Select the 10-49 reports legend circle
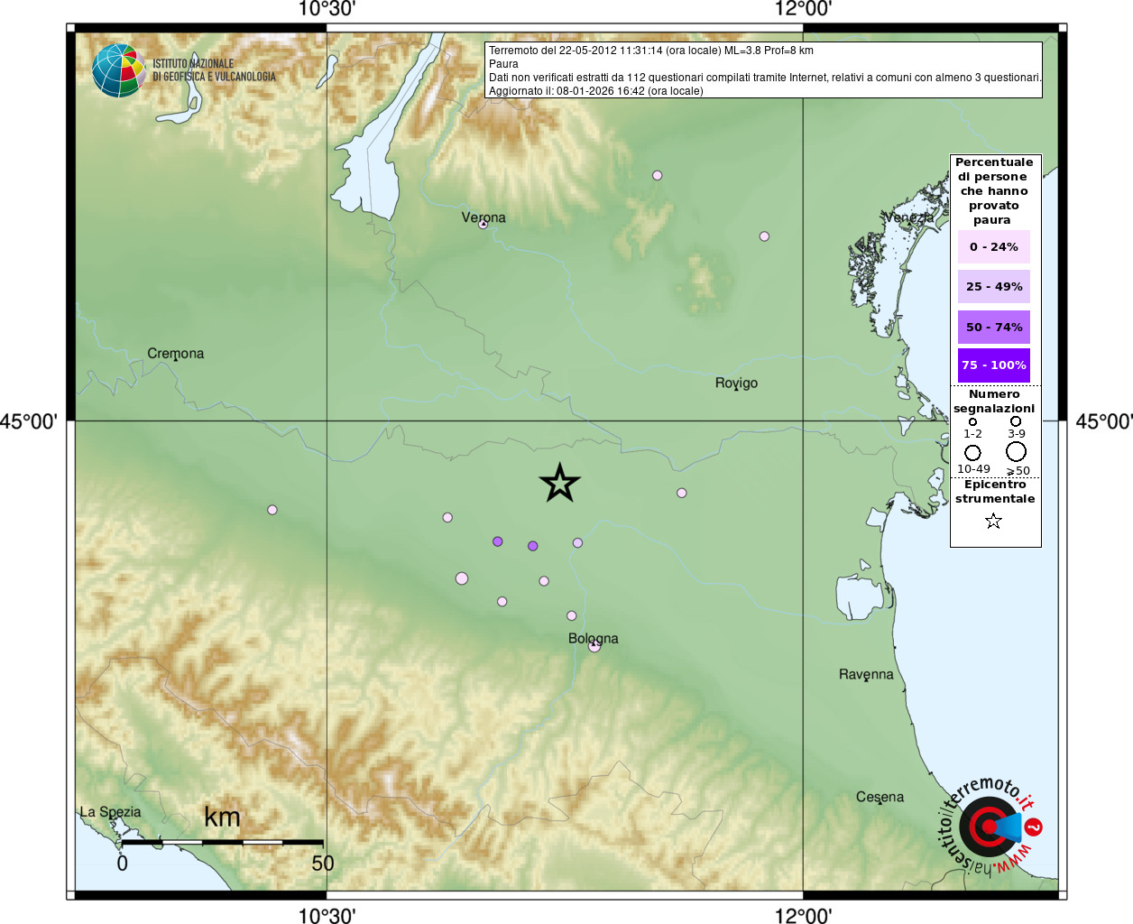Image resolution: width=1133 pixels, height=924 pixels. [x=972, y=453]
